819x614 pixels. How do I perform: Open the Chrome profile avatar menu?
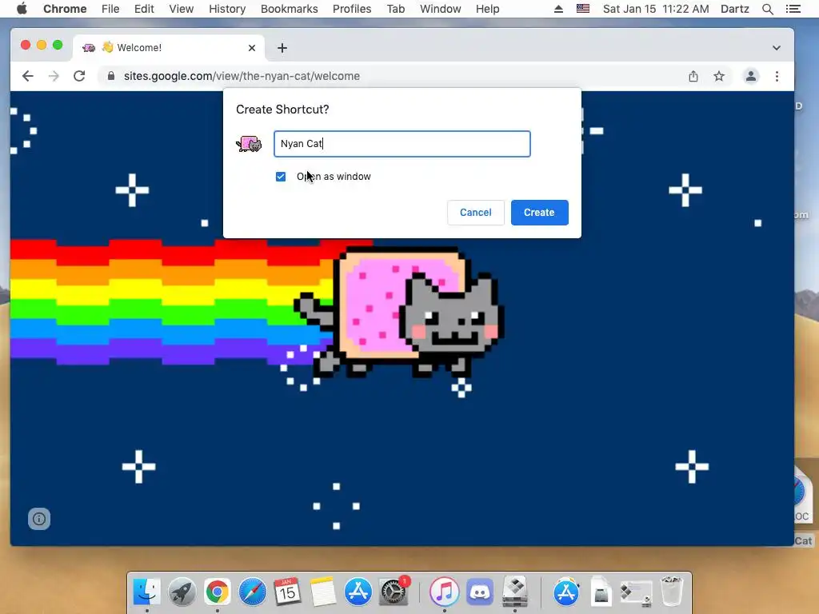(750, 76)
